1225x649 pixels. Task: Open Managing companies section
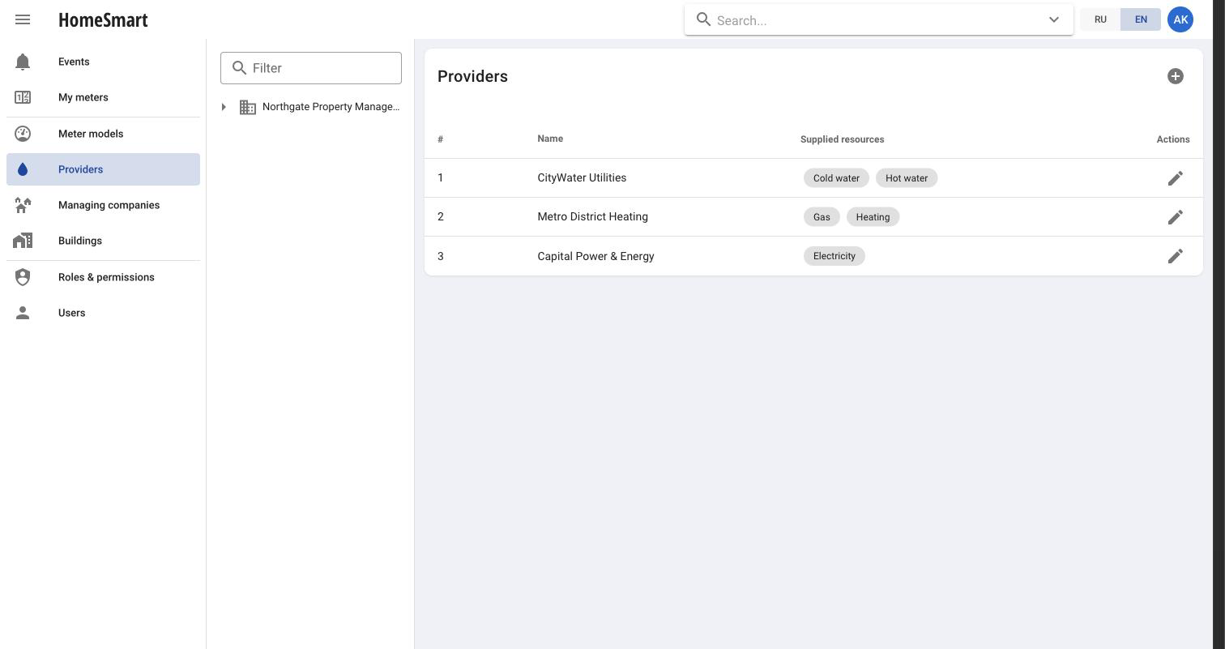[x=103, y=205]
